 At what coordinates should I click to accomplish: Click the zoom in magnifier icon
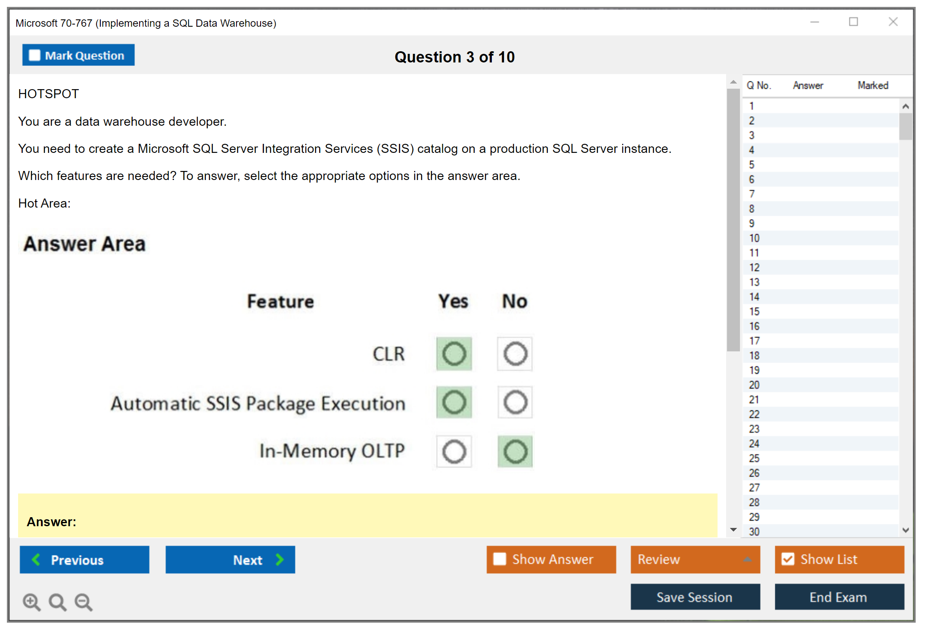click(31, 602)
